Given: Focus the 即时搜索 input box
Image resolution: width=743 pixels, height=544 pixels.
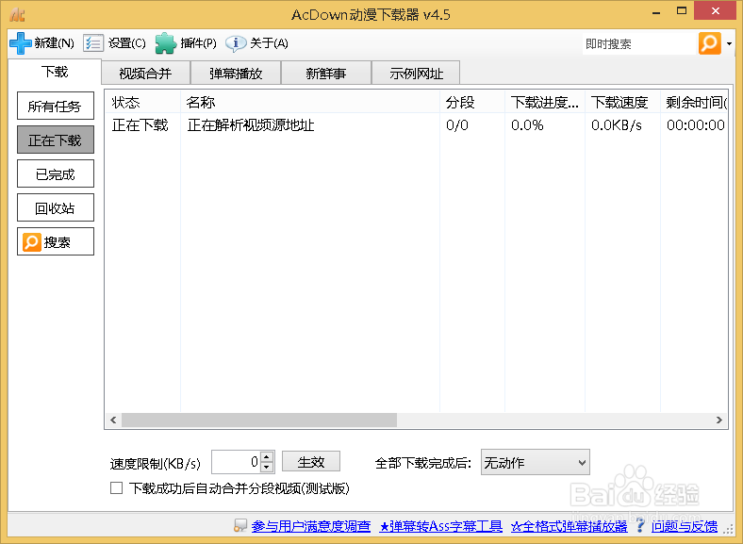Looking at the screenshot, I should click(x=639, y=44).
